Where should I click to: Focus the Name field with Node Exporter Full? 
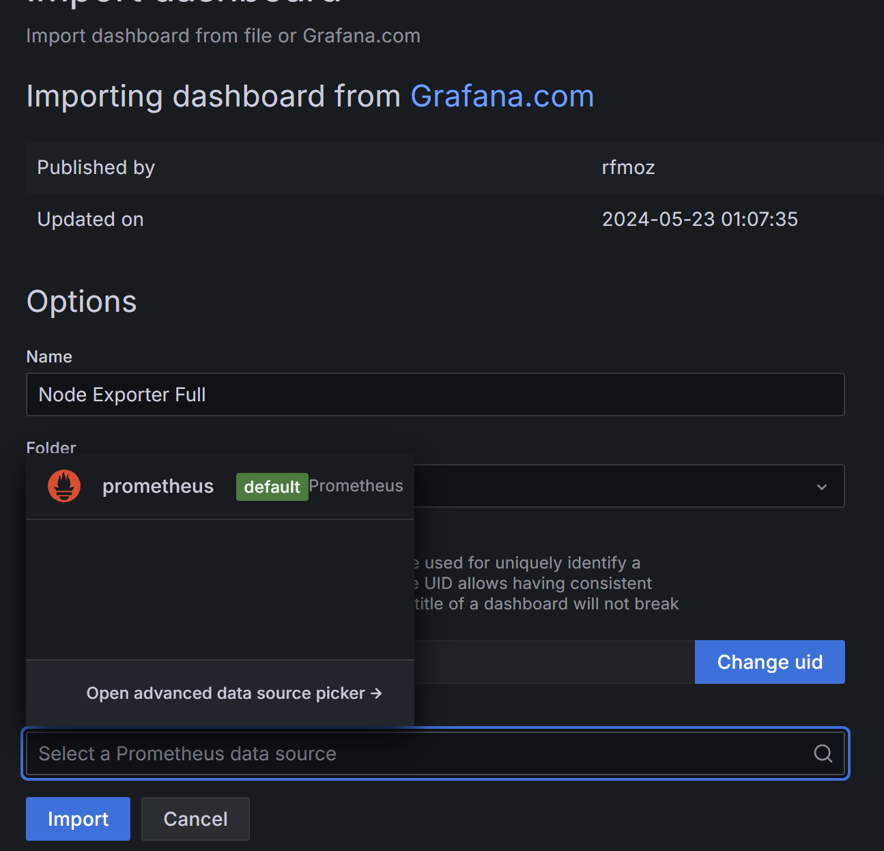[x=436, y=394]
